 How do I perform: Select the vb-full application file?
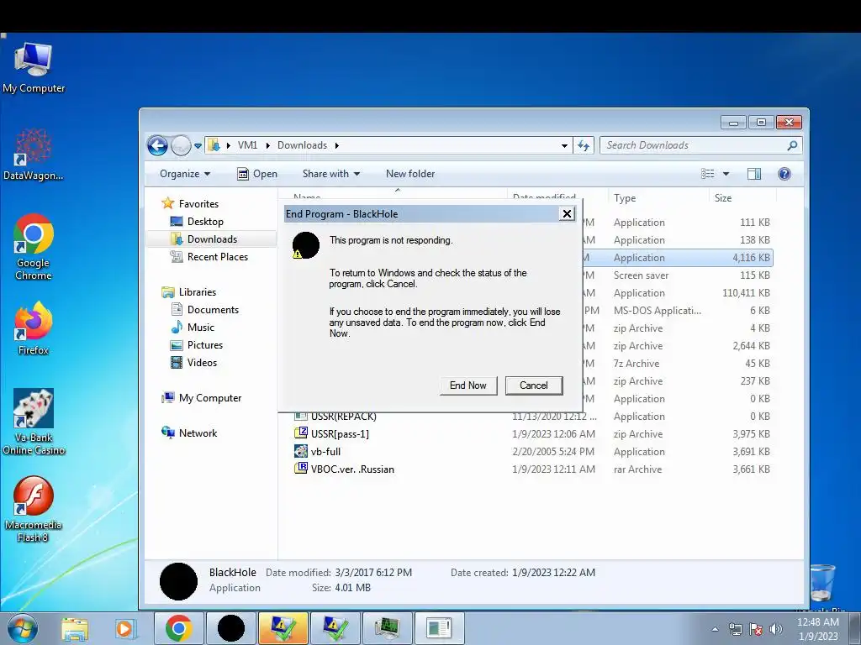[x=325, y=451]
